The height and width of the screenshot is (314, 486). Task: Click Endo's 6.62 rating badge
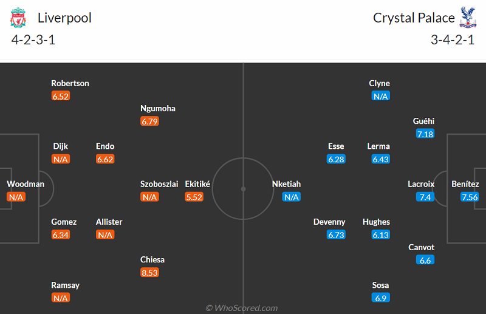105,159
